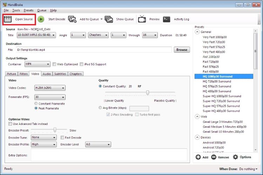Open the Presets menu
The height and width of the screenshot is (175, 263).
point(28,11)
